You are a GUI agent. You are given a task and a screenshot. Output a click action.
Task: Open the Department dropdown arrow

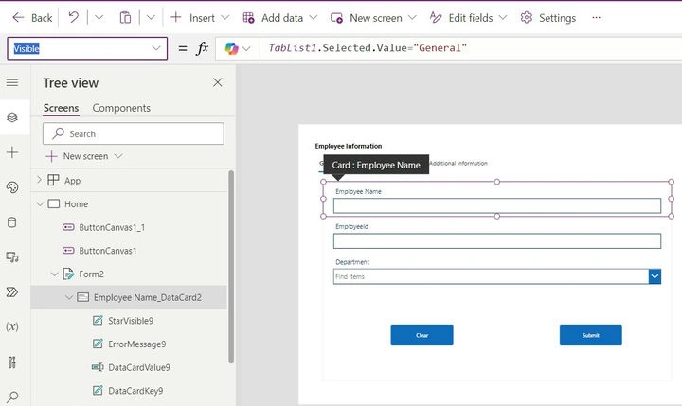point(655,276)
